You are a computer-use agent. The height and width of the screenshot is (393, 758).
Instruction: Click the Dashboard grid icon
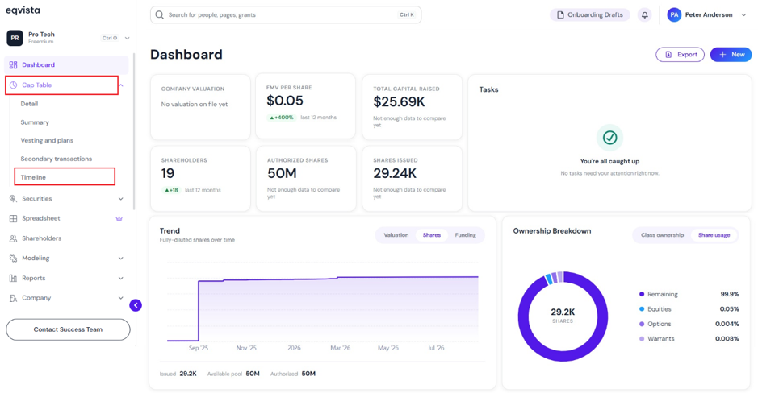[13, 65]
